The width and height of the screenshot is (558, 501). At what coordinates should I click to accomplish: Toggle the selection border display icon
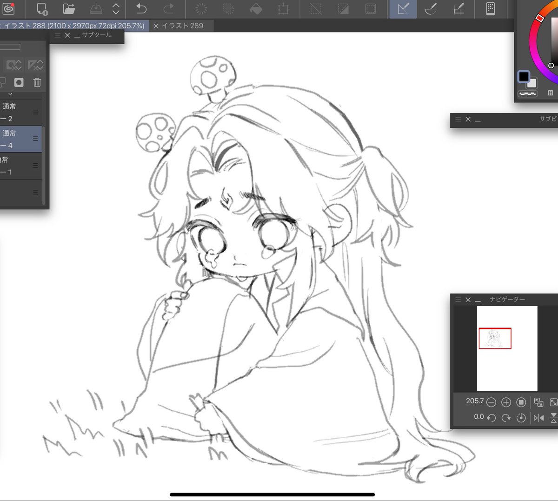pyautogui.click(x=371, y=8)
